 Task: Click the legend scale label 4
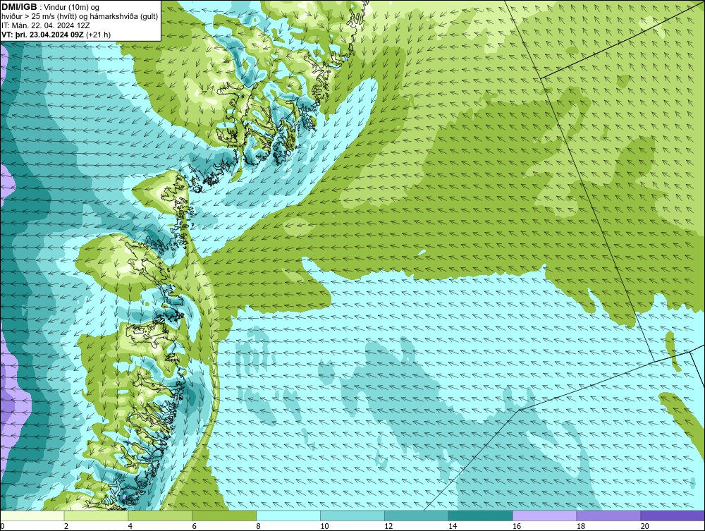[x=130, y=526]
